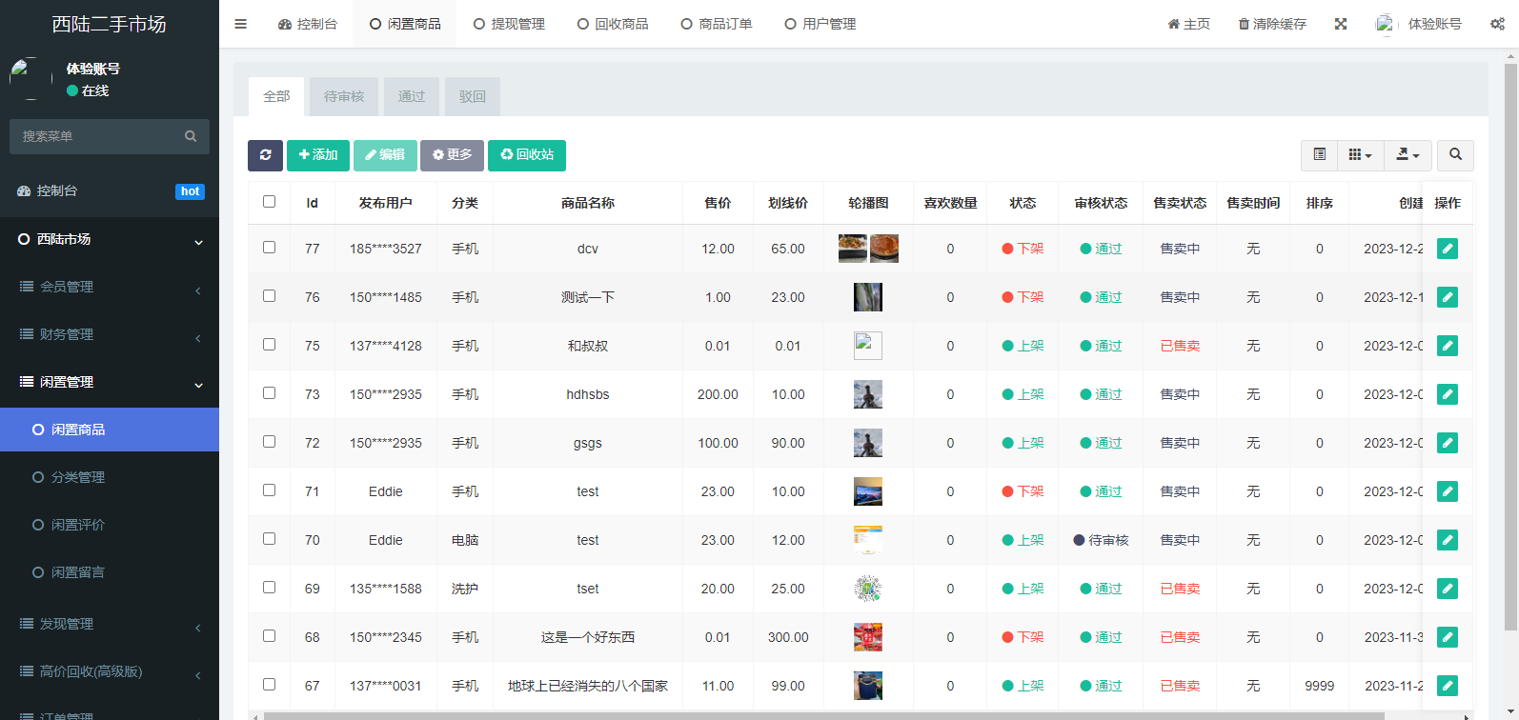Open the export dropdown button

tap(1407, 155)
